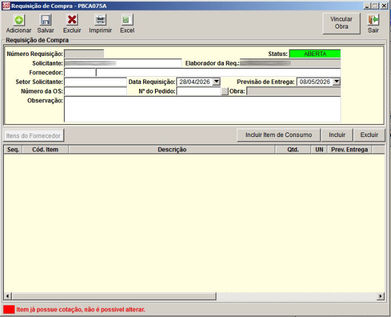Click the Itens do Fornecedor button
The image size is (391, 317).
[34, 135]
